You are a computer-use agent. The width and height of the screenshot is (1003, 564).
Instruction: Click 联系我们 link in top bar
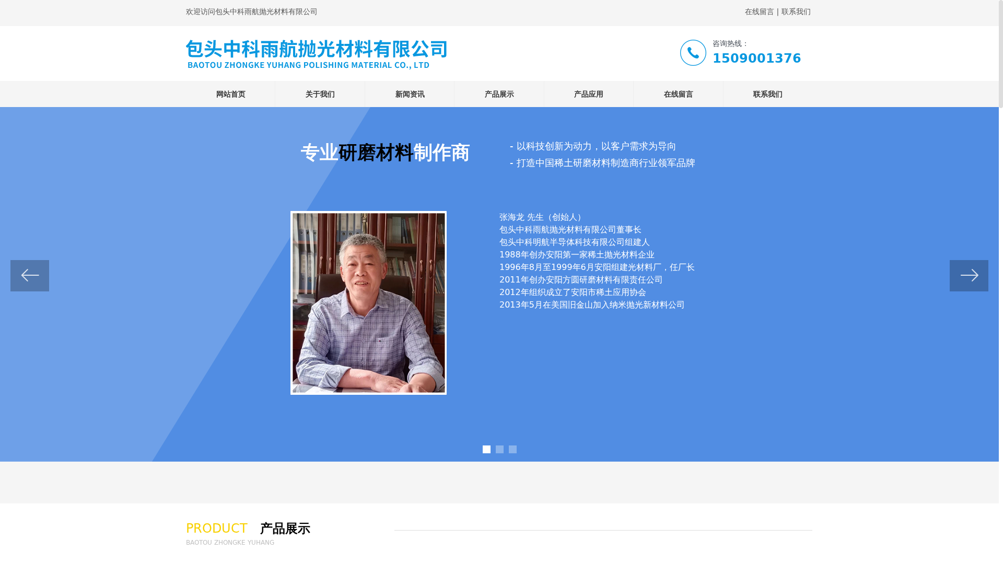pos(796,11)
